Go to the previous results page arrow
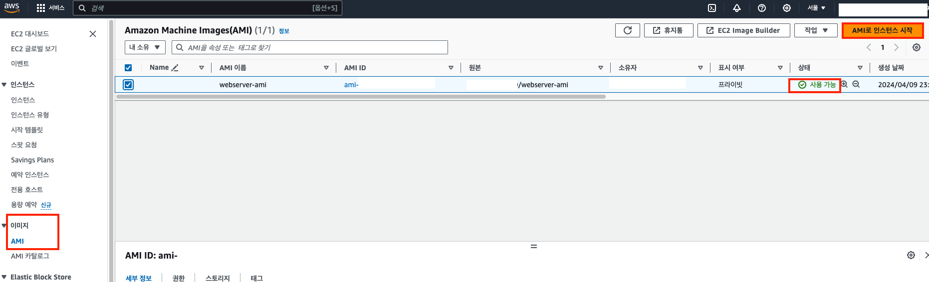Image resolution: width=929 pixels, height=282 pixels. [869, 47]
